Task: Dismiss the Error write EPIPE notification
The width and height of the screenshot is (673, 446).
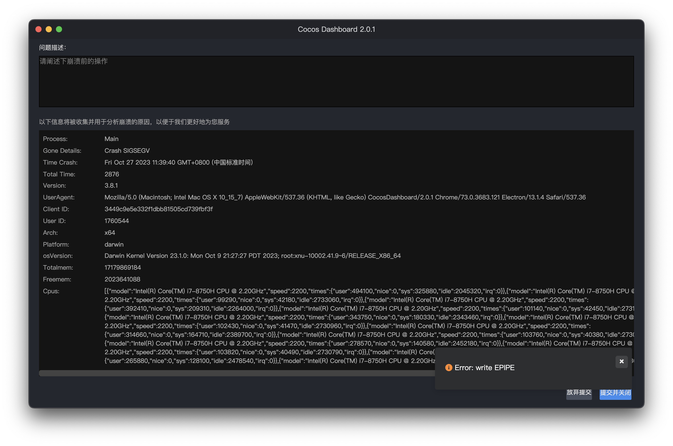Action: click(x=621, y=361)
